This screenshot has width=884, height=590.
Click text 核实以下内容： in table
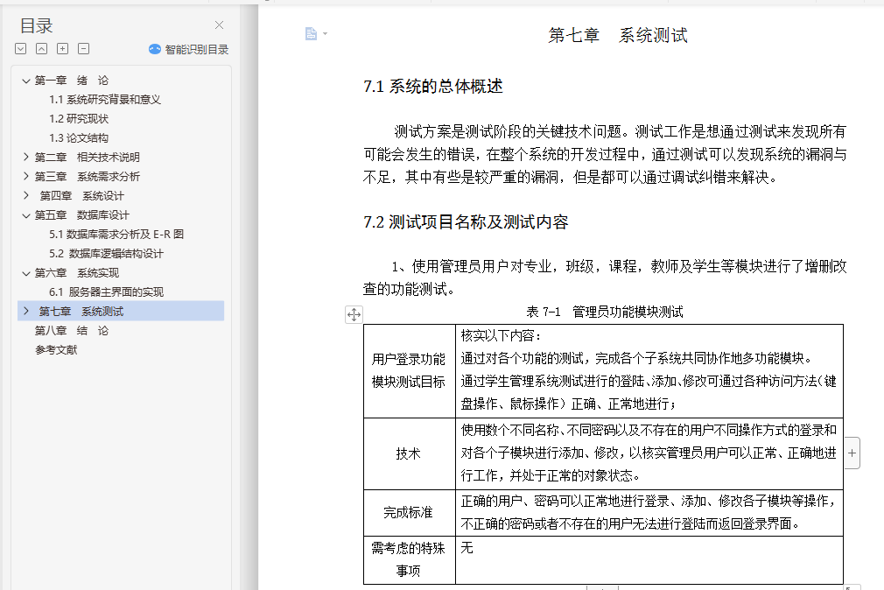point(501,335)
